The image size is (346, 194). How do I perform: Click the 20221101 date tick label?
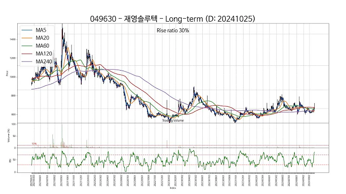click(155, 181)
